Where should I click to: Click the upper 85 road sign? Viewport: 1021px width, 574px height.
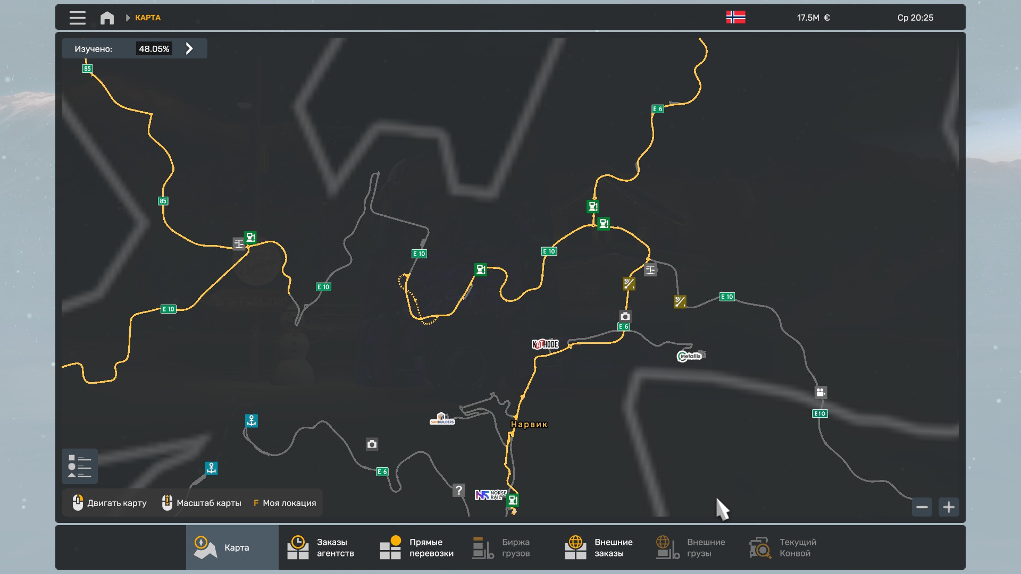[87, 69]
